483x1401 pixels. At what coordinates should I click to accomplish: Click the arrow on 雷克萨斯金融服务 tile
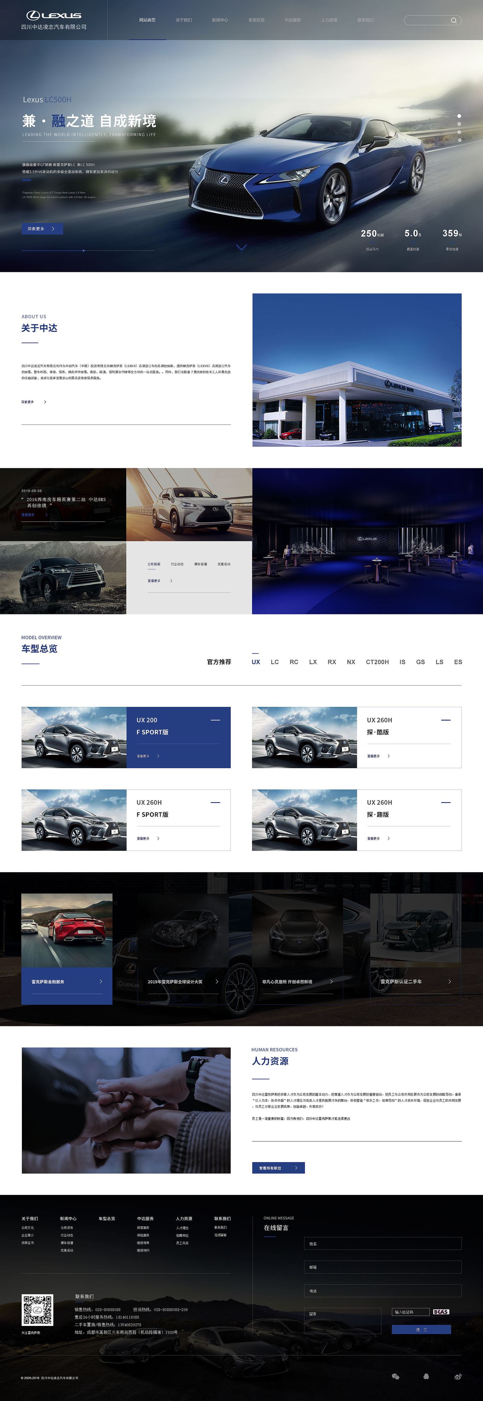pos(101,982)
